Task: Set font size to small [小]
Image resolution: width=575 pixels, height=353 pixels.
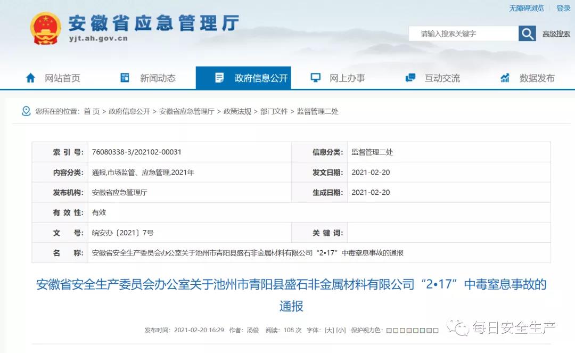Action: coord(341,330)
